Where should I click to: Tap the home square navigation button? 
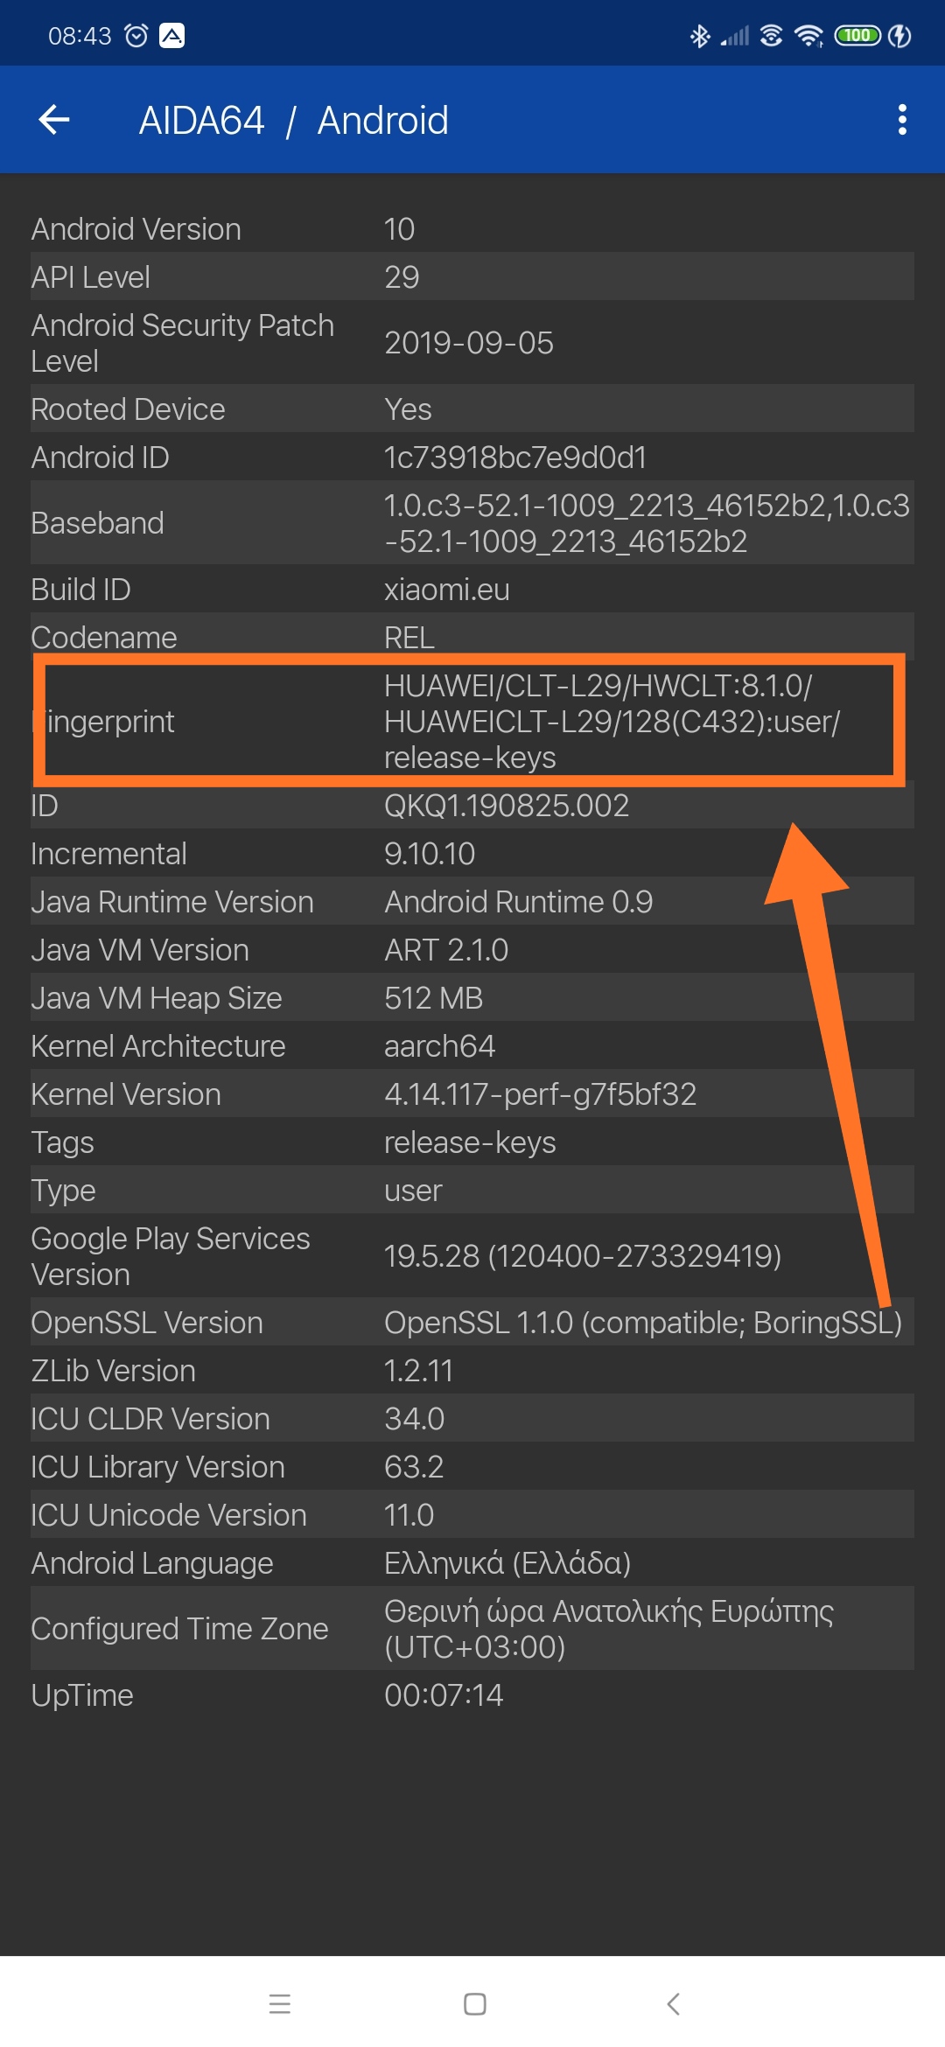pos(475,2003)
